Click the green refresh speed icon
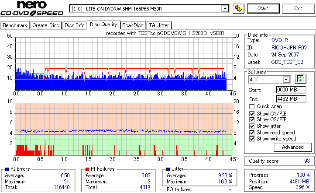316x193 pixels. tap(300, 79)
